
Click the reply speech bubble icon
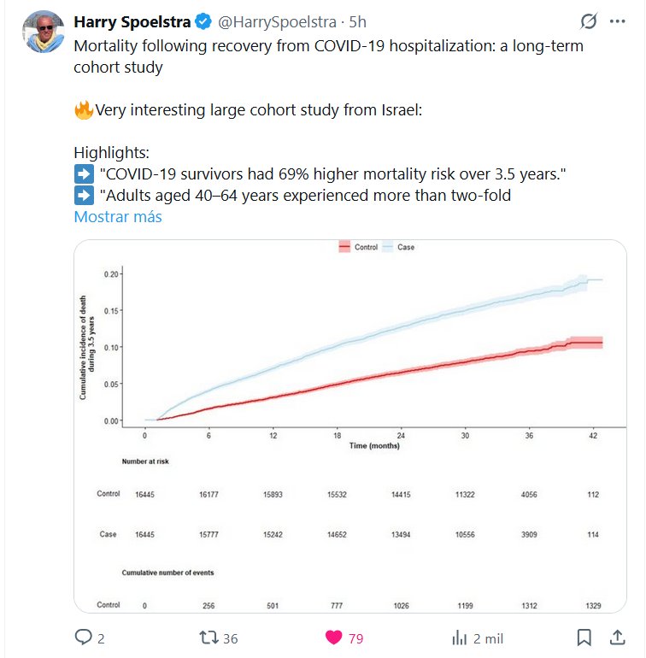click(x=83, y=637)
